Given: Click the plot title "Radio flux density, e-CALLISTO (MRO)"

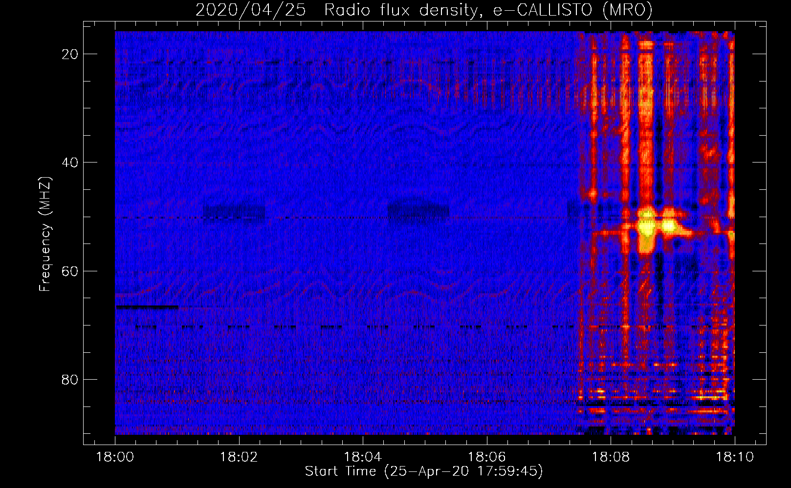Looking at the screenshot, I should 488,10.
